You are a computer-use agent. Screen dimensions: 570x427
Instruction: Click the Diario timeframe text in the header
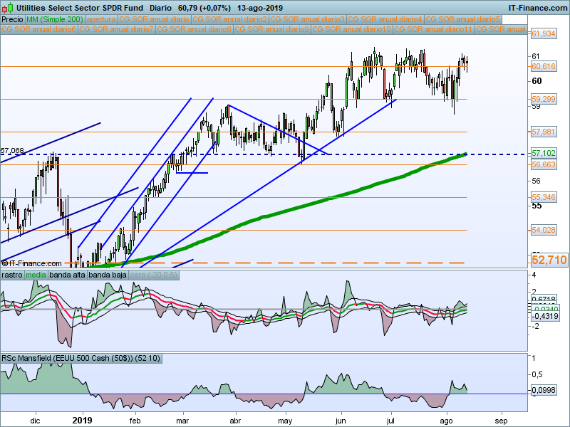[161, 8]
